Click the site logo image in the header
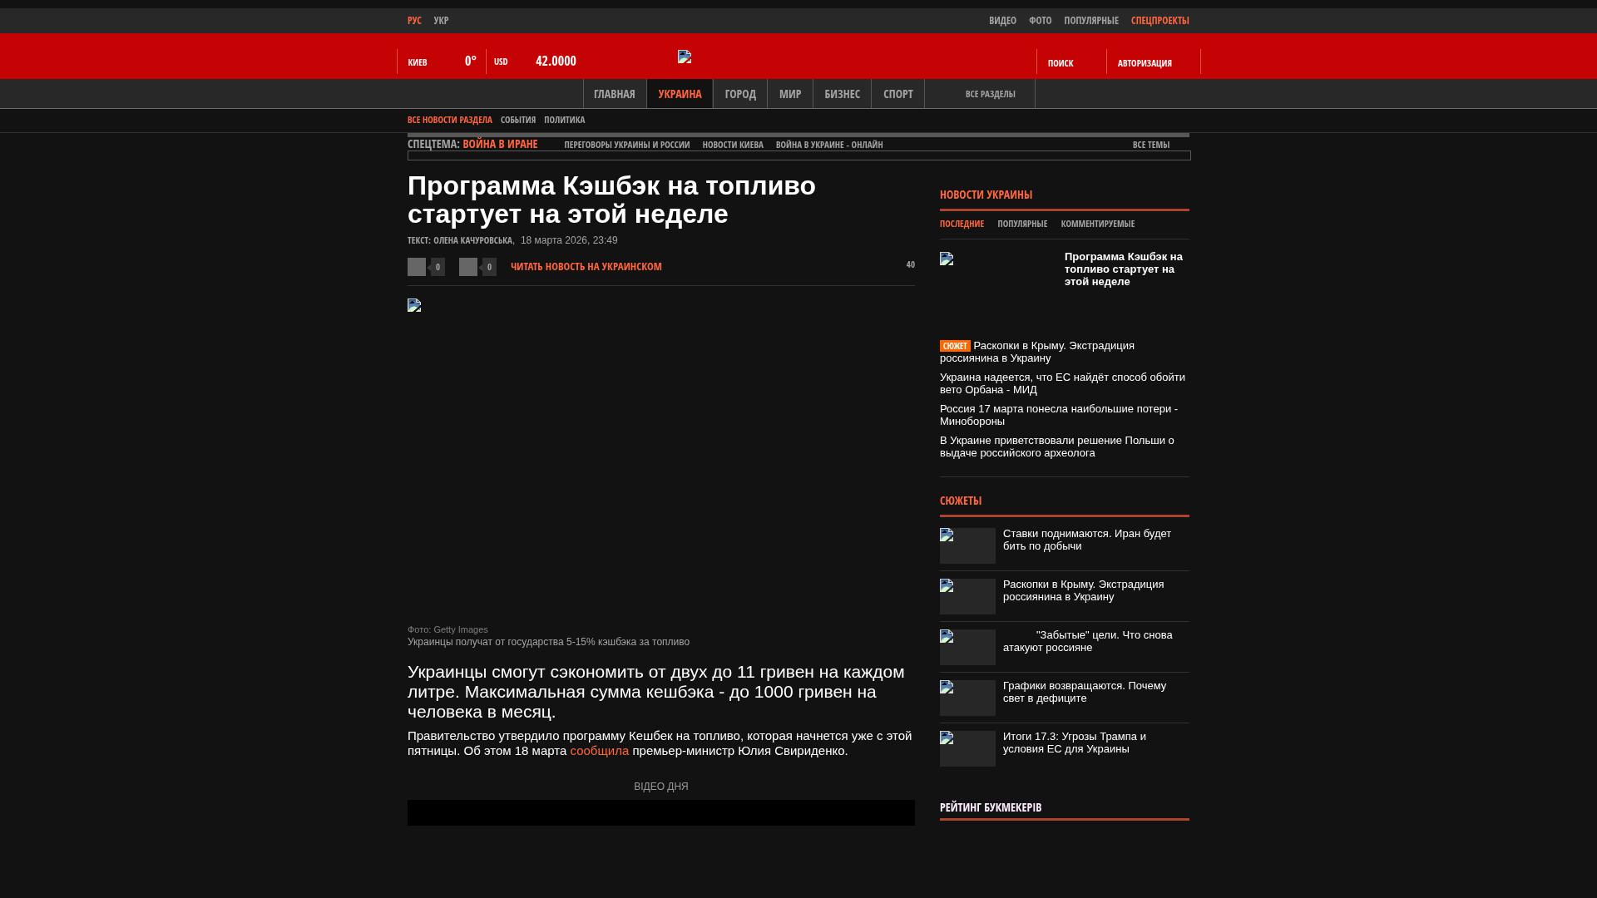 [x=685, y=57]
